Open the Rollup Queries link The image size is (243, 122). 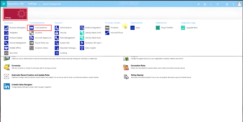point(137,75)
